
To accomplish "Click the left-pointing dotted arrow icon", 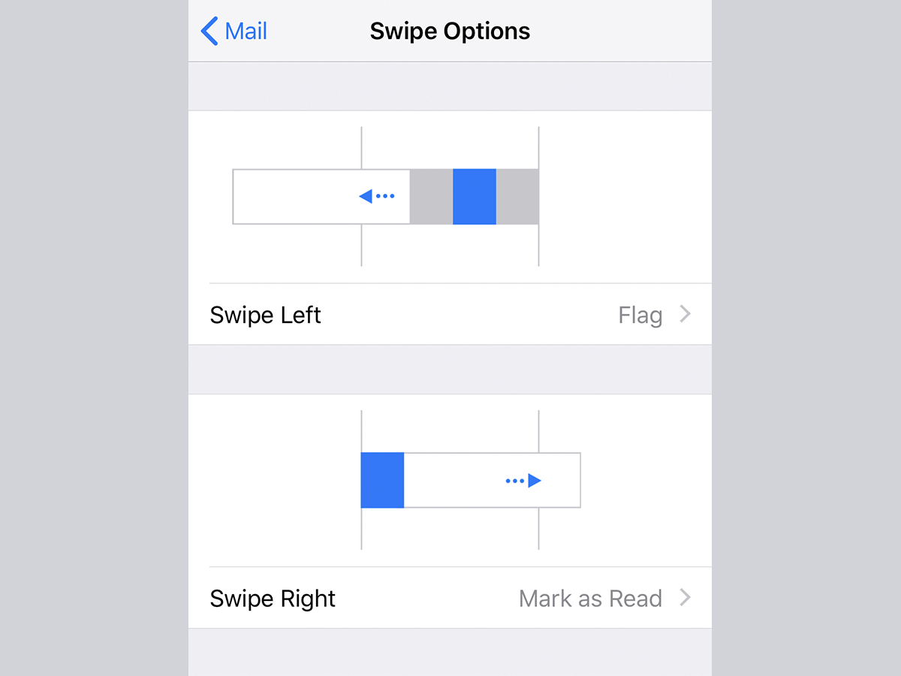I will 376,197.
